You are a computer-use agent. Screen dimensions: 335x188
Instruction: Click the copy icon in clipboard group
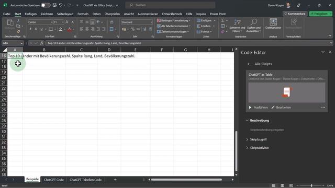18,26
